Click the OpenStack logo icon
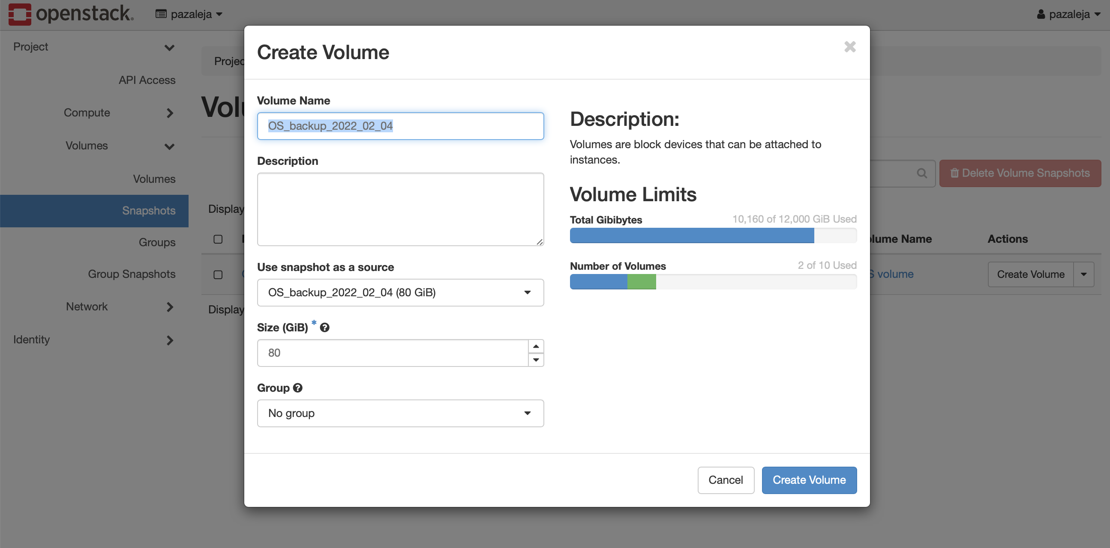This screenshot has width=1110, height=548. click(20, 14)
